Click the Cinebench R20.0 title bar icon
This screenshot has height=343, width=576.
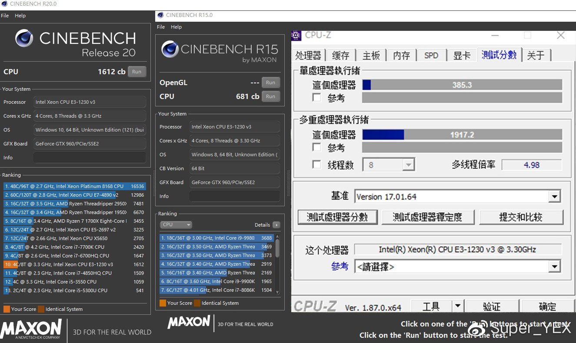tap(4, 3)
